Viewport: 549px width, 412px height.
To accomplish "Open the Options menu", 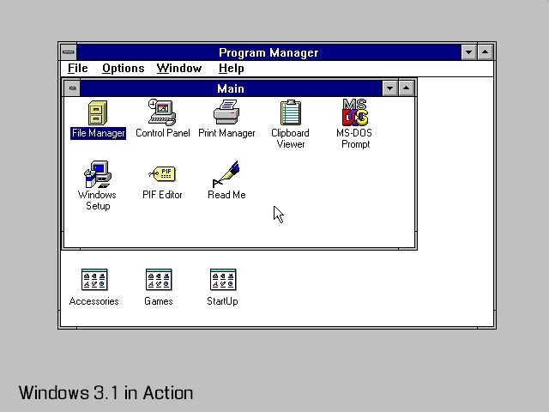I will point(124,69).
